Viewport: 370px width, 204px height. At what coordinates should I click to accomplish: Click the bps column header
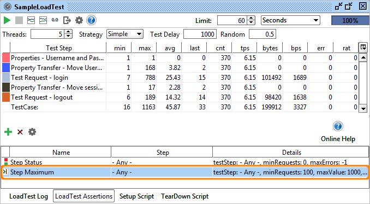[x=295, y=48]
